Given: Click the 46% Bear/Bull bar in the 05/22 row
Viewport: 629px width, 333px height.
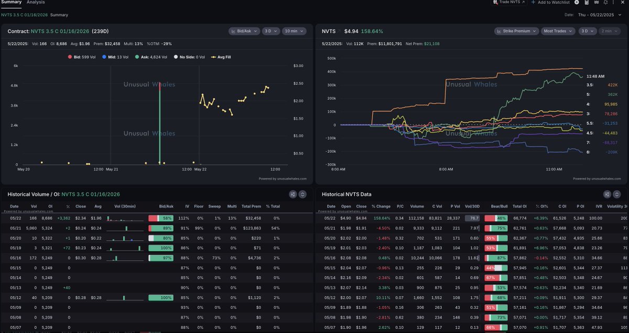Looking at the screenshot, I should point(496,218).
